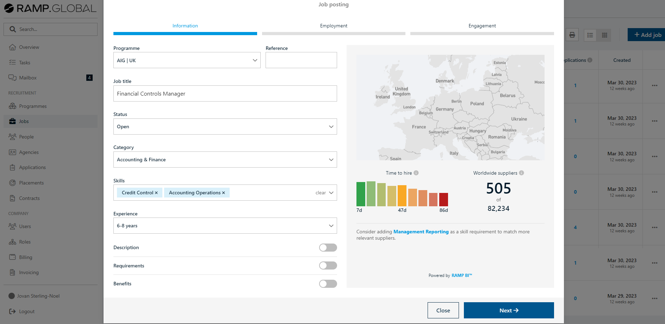Switch to the Engagement tab

482,26
